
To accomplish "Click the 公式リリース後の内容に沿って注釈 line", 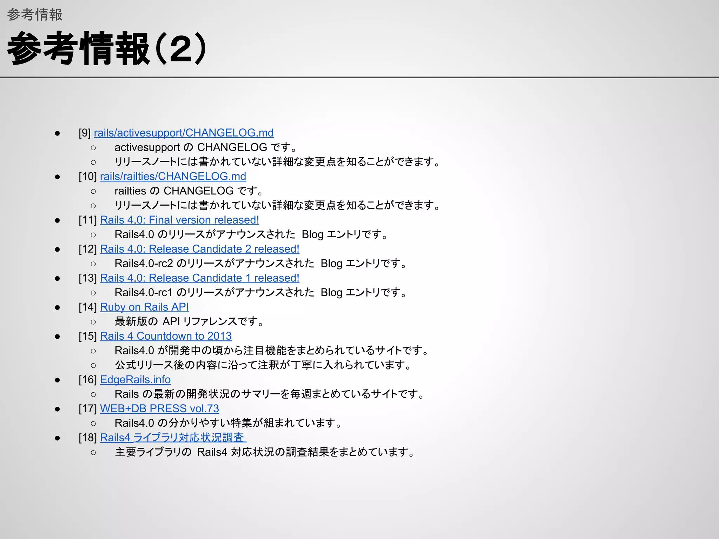I will click(x=263, y=365).
